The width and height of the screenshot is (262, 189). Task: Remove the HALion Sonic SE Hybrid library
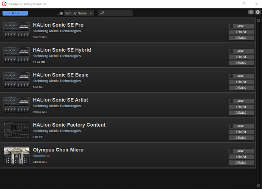[x=241, y=57]
